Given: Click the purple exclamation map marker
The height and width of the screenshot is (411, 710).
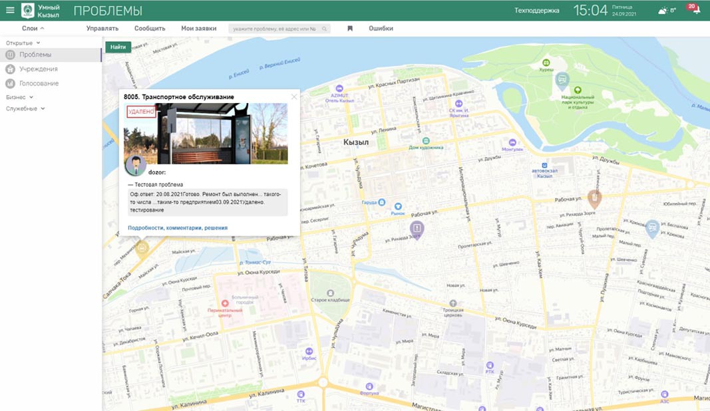Looking at the screenshot, I should click(x=417, y=229).
